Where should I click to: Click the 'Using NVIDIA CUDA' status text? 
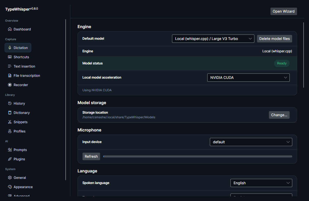pyautogui.click(x=97, y=90)
